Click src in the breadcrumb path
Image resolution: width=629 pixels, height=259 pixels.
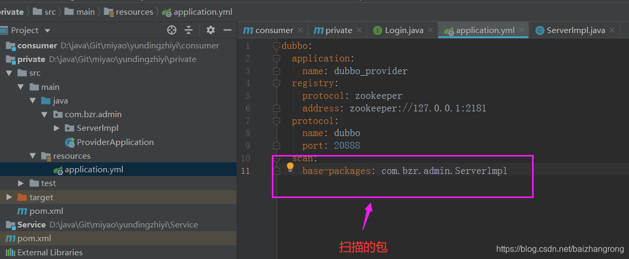tap(50, 12)
